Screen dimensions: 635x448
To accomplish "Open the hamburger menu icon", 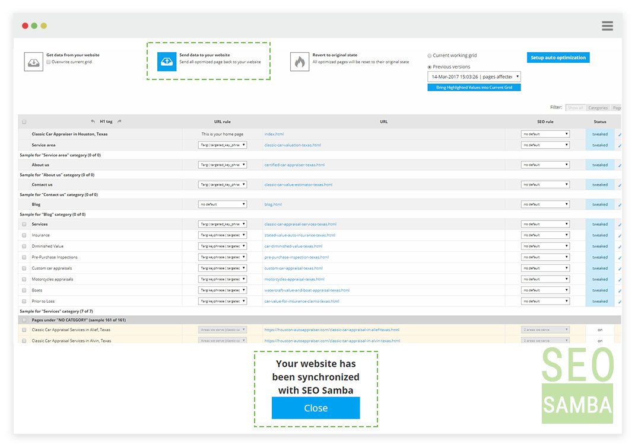I will pos(607,26).
